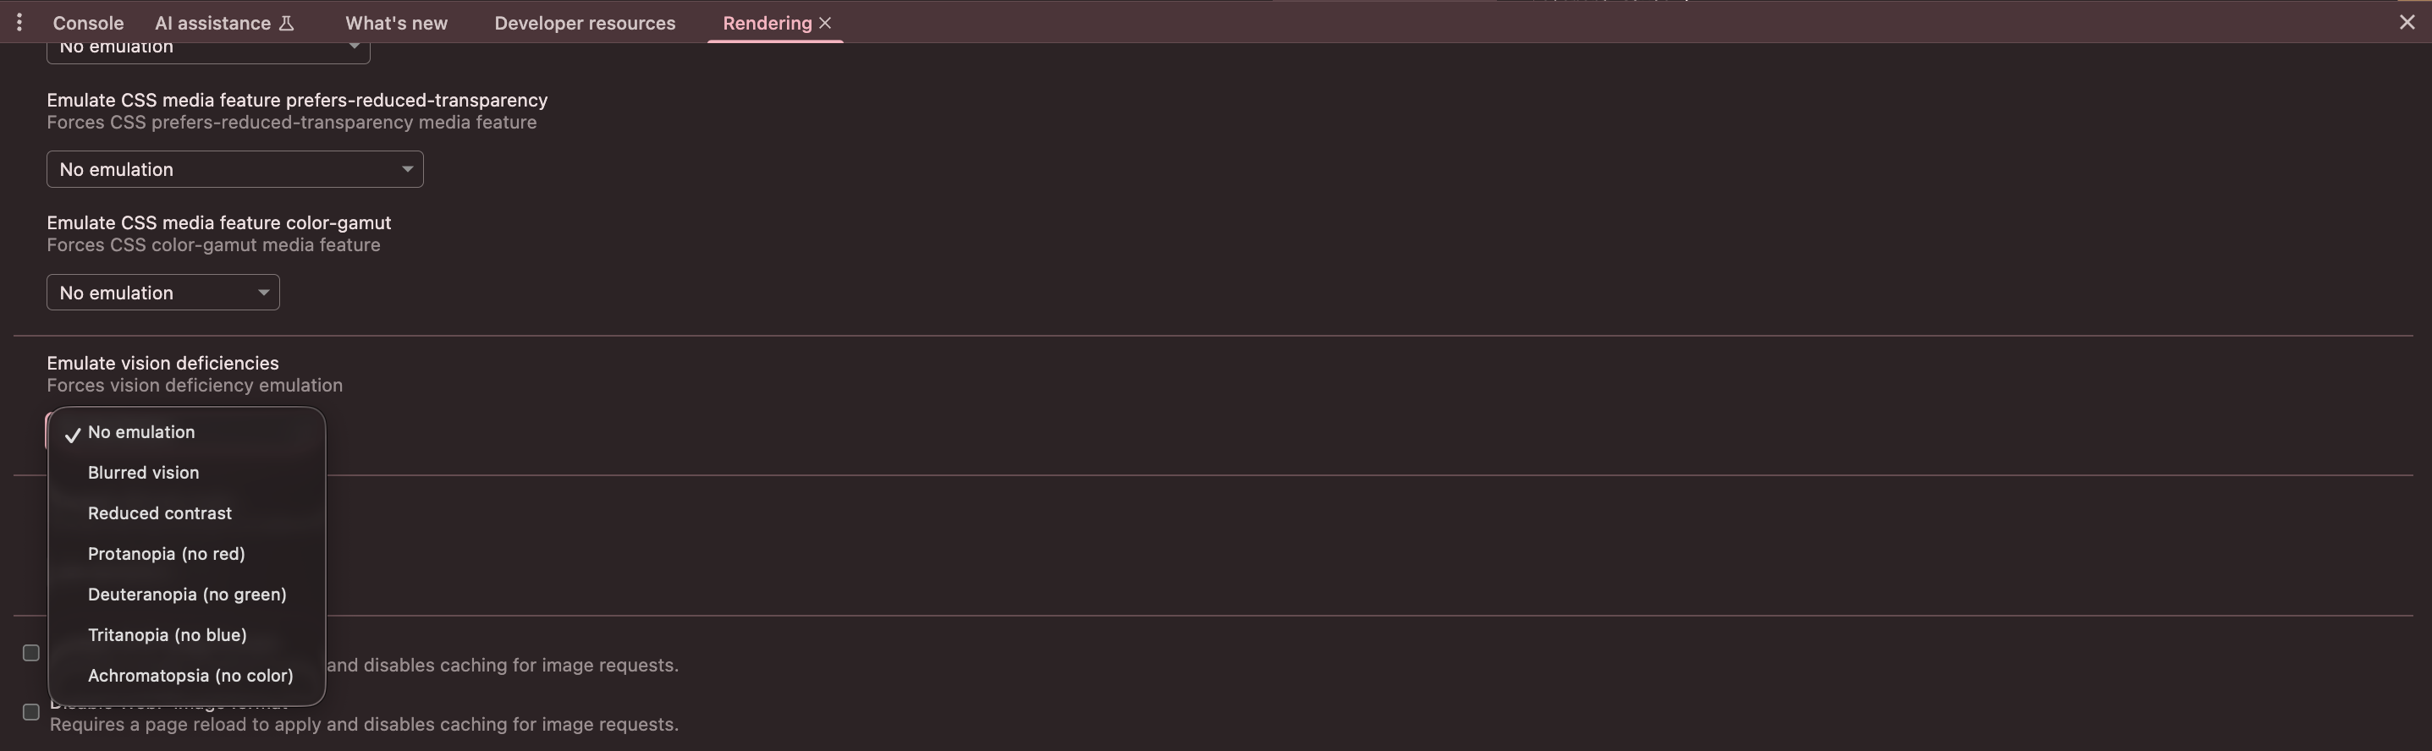The width and height of the screenshot is (2432, 751).
Task: Keep the checked No emulation option
Action: tap(141, 432)
